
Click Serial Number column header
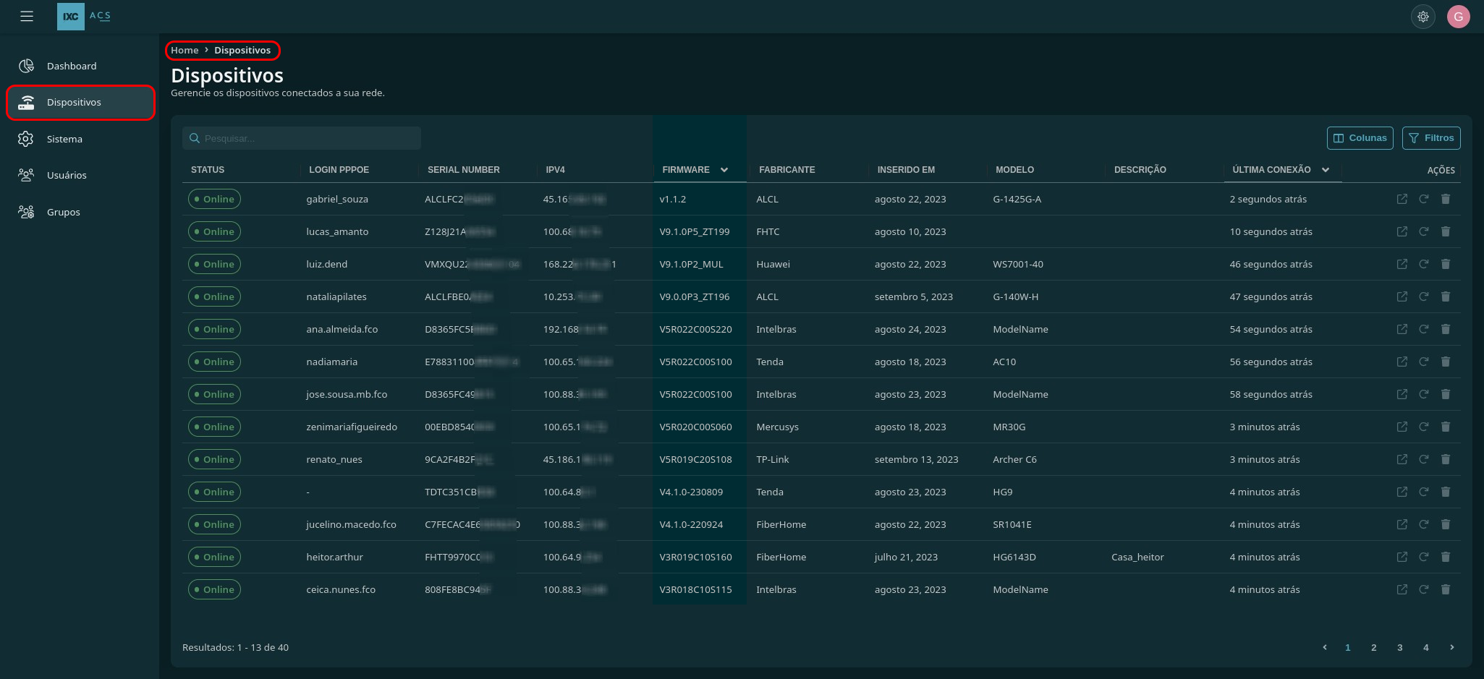(x=463, y=170)
